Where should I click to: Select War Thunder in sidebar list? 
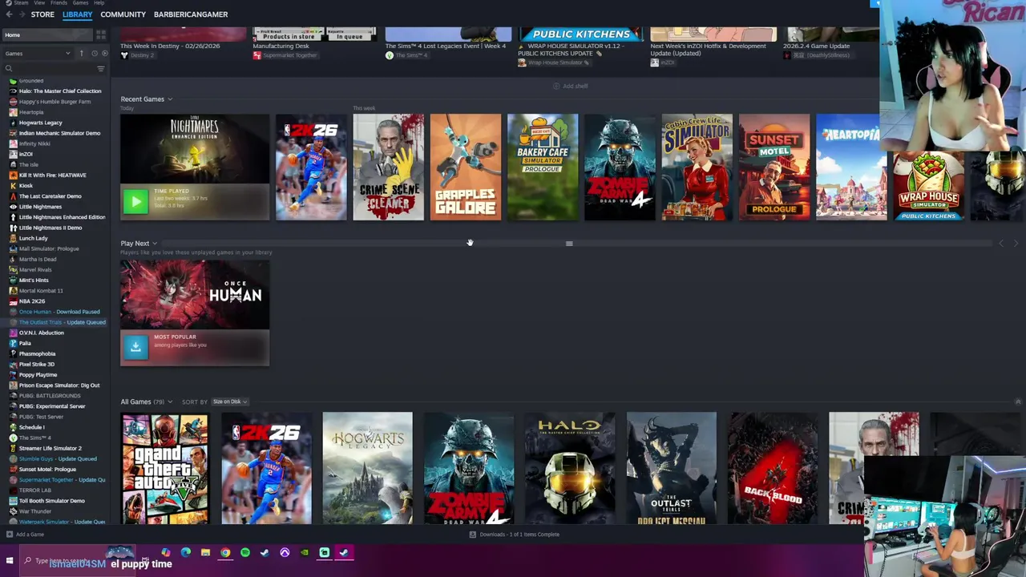point(35,511)
